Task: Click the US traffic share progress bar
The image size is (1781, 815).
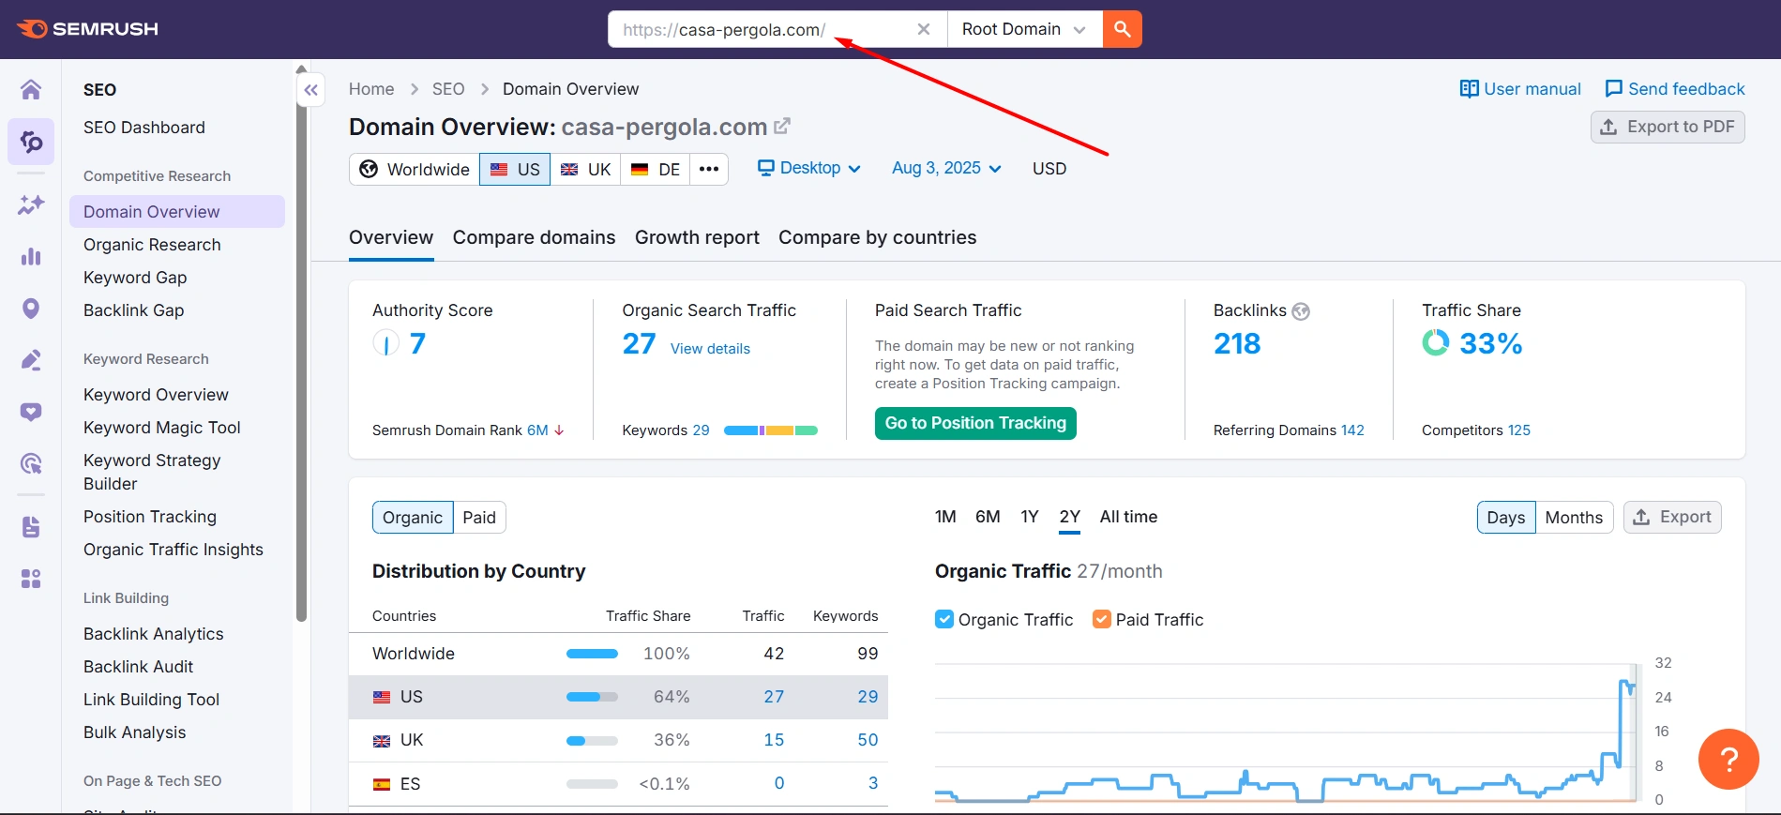Action: click(x=592, y=697)
